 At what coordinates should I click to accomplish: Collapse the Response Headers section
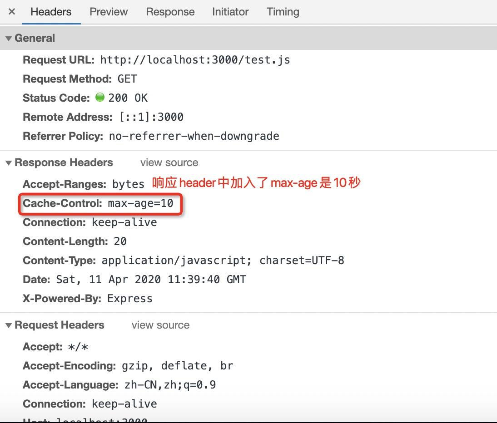click(x=9, y=163)
